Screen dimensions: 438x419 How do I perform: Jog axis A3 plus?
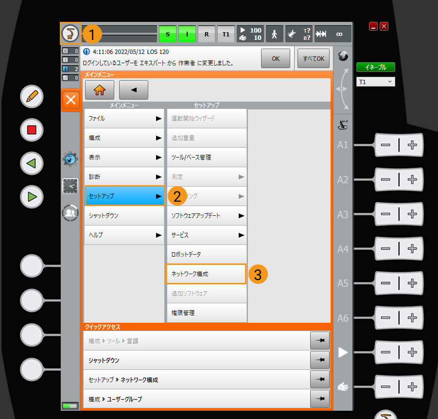click(412, 214)
